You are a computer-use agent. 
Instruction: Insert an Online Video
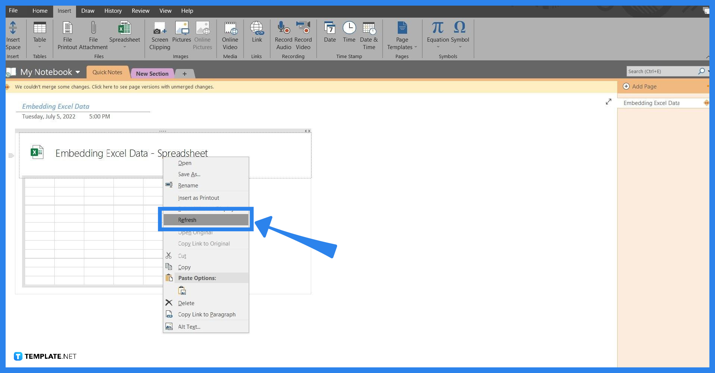pos(230,34)
